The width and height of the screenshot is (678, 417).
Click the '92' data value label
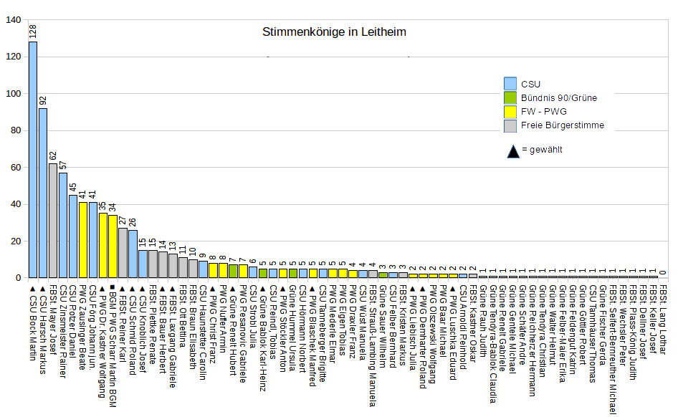43,101
